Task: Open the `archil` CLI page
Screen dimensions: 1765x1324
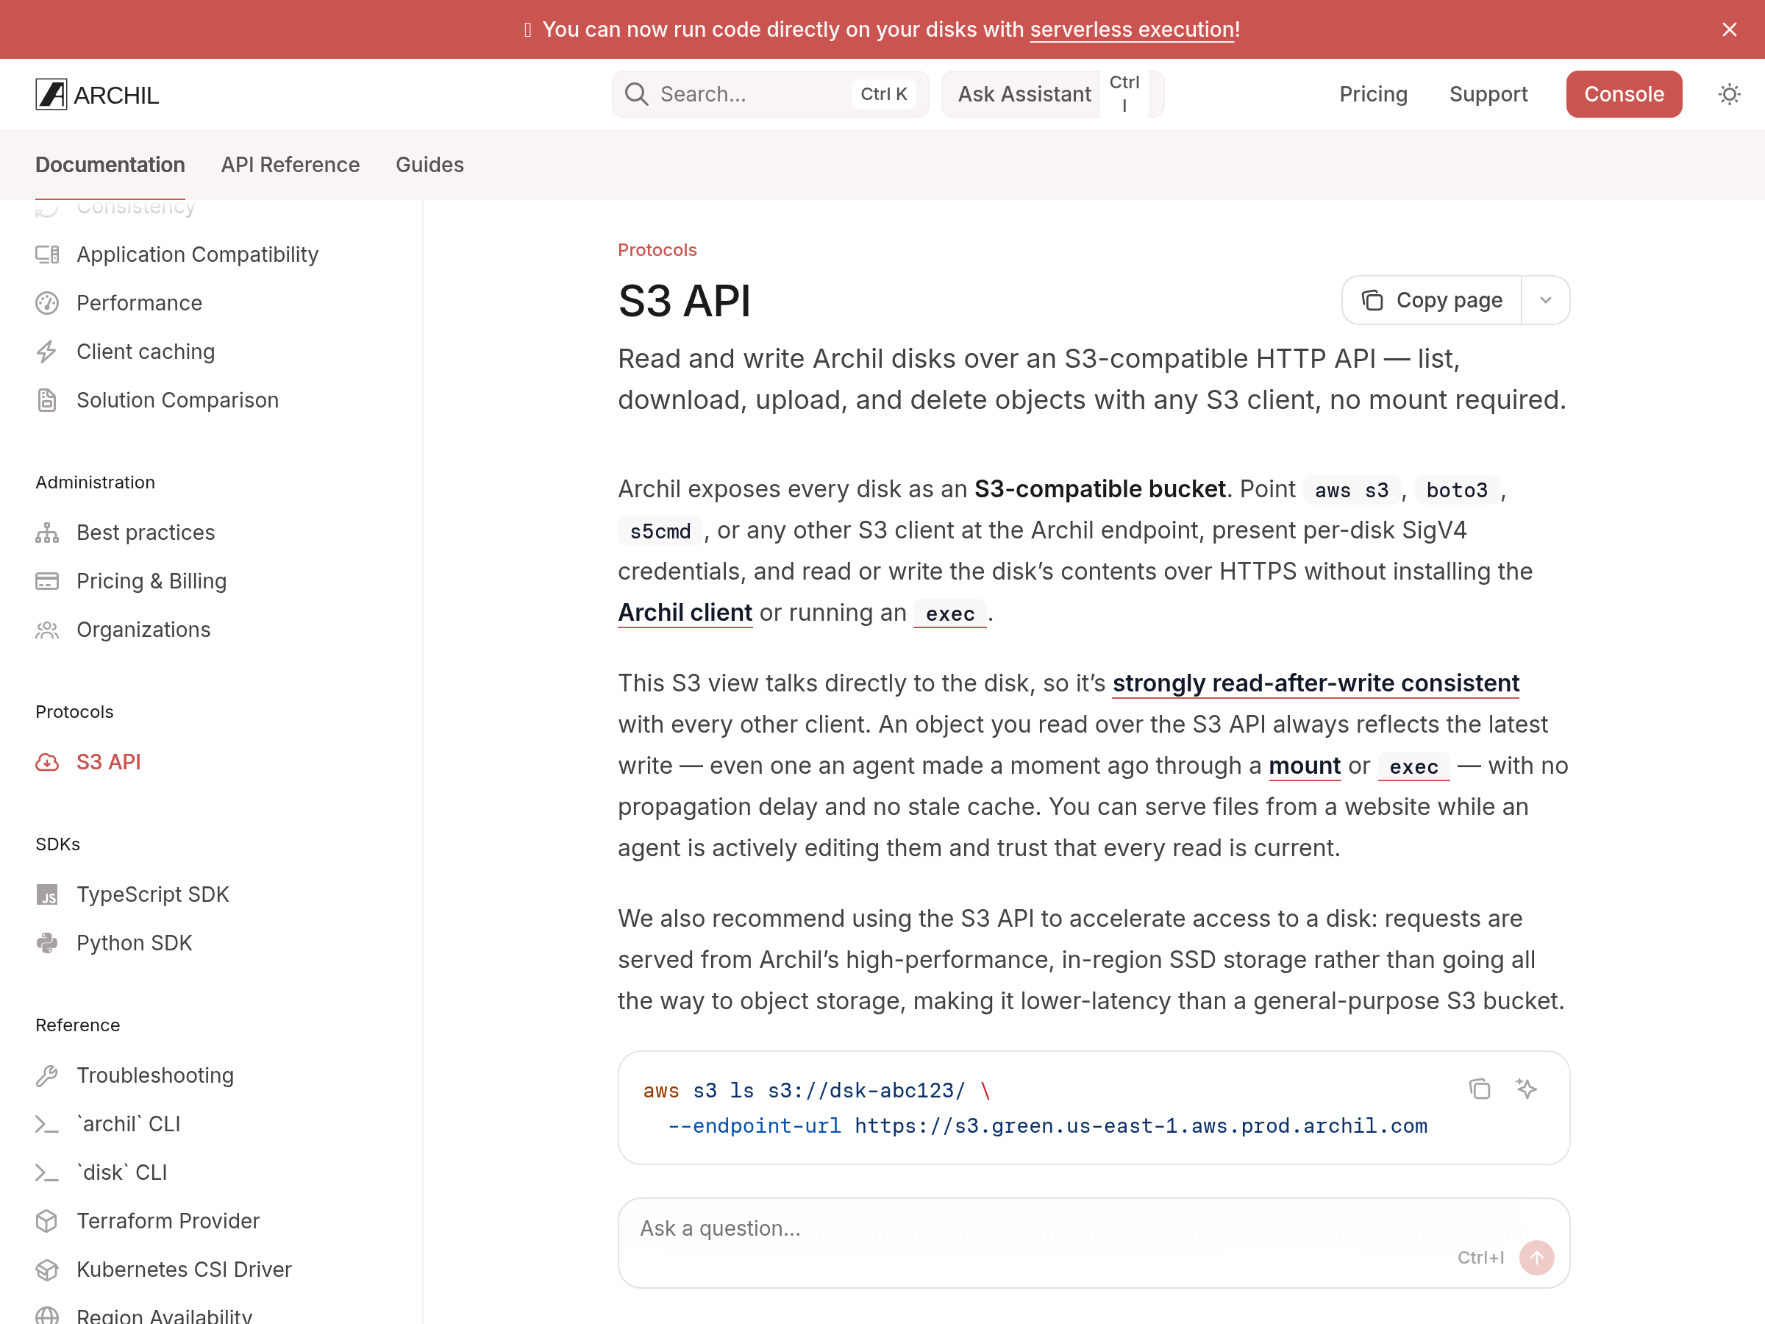Action: click(129, 1125)
